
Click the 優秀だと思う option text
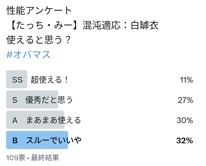pyautogui.click(x=49, y=100)
